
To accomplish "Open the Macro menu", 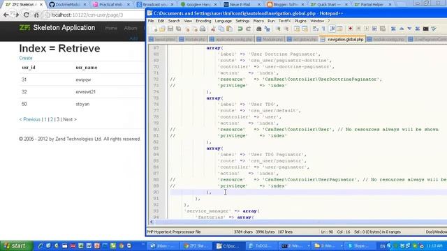I will (x=258, y=21).
